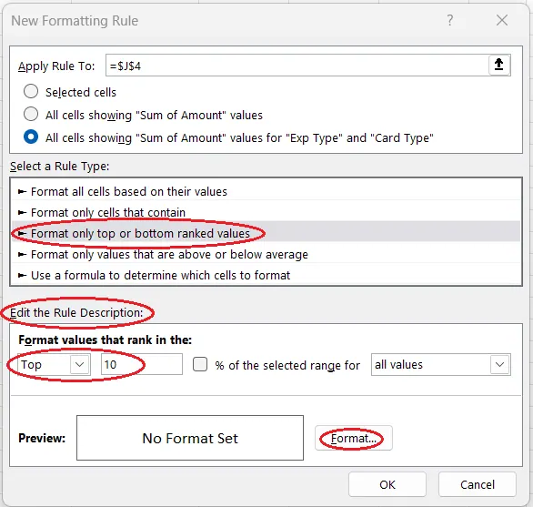Click the Format... button
This screenshot has height=507, width=533.
[x=354, y=438]
